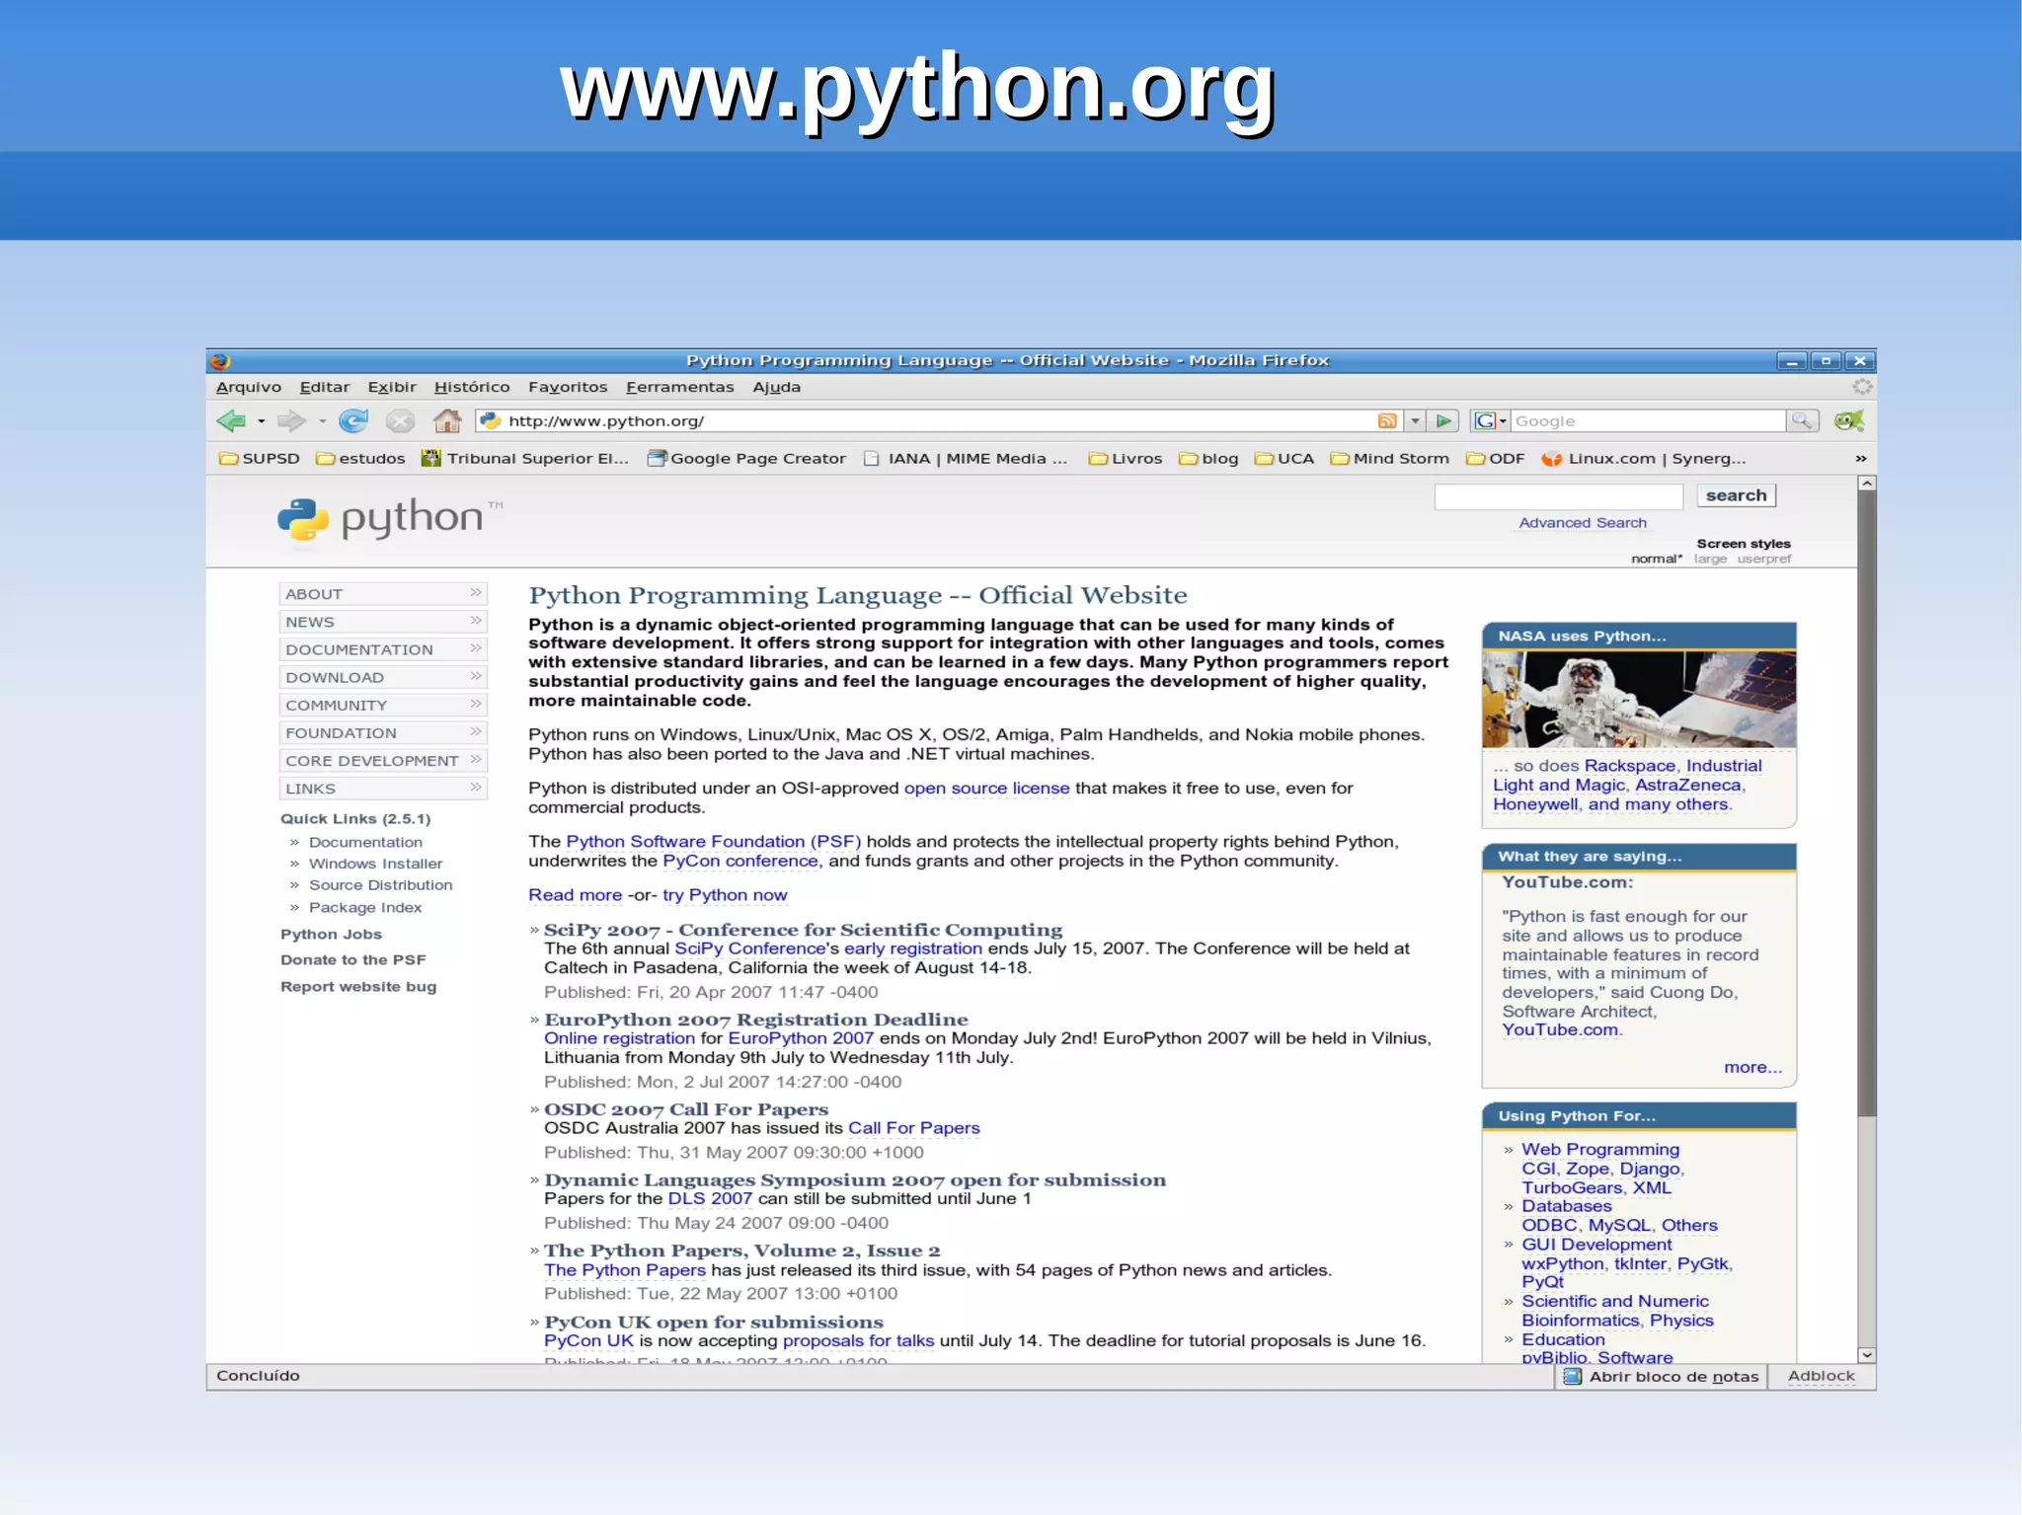Expand the COMMUNITY navigation section
Viewport: 2022px width, 1515px height.
pyautogui.click(x=383, y=705)
